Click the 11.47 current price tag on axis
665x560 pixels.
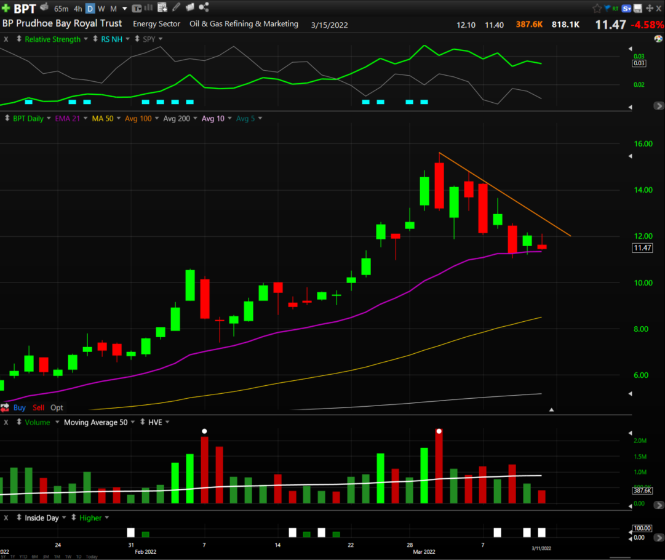(642, 248)
